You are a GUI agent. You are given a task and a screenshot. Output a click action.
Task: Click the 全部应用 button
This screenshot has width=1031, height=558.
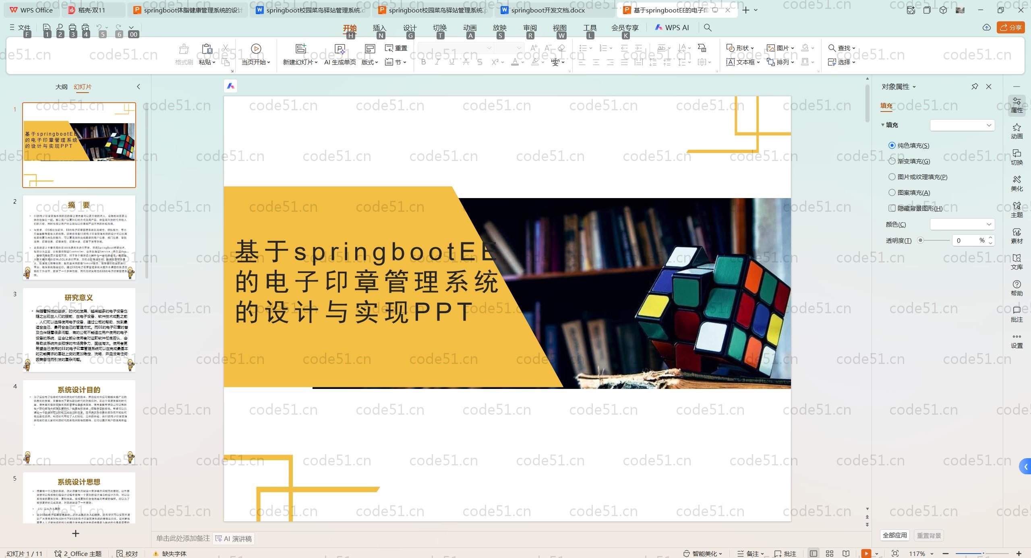894,535
